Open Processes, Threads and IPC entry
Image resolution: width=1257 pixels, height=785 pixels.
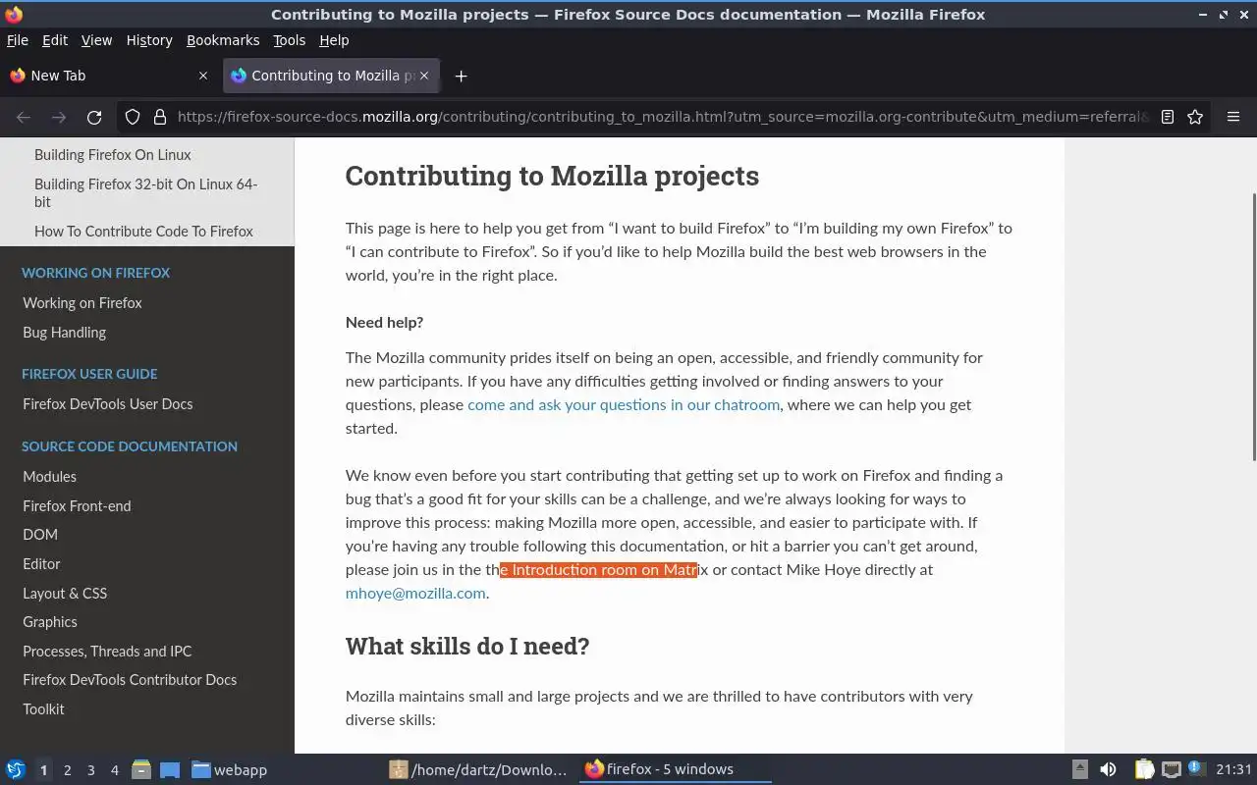pyautogui.click(x=107, y=652)
